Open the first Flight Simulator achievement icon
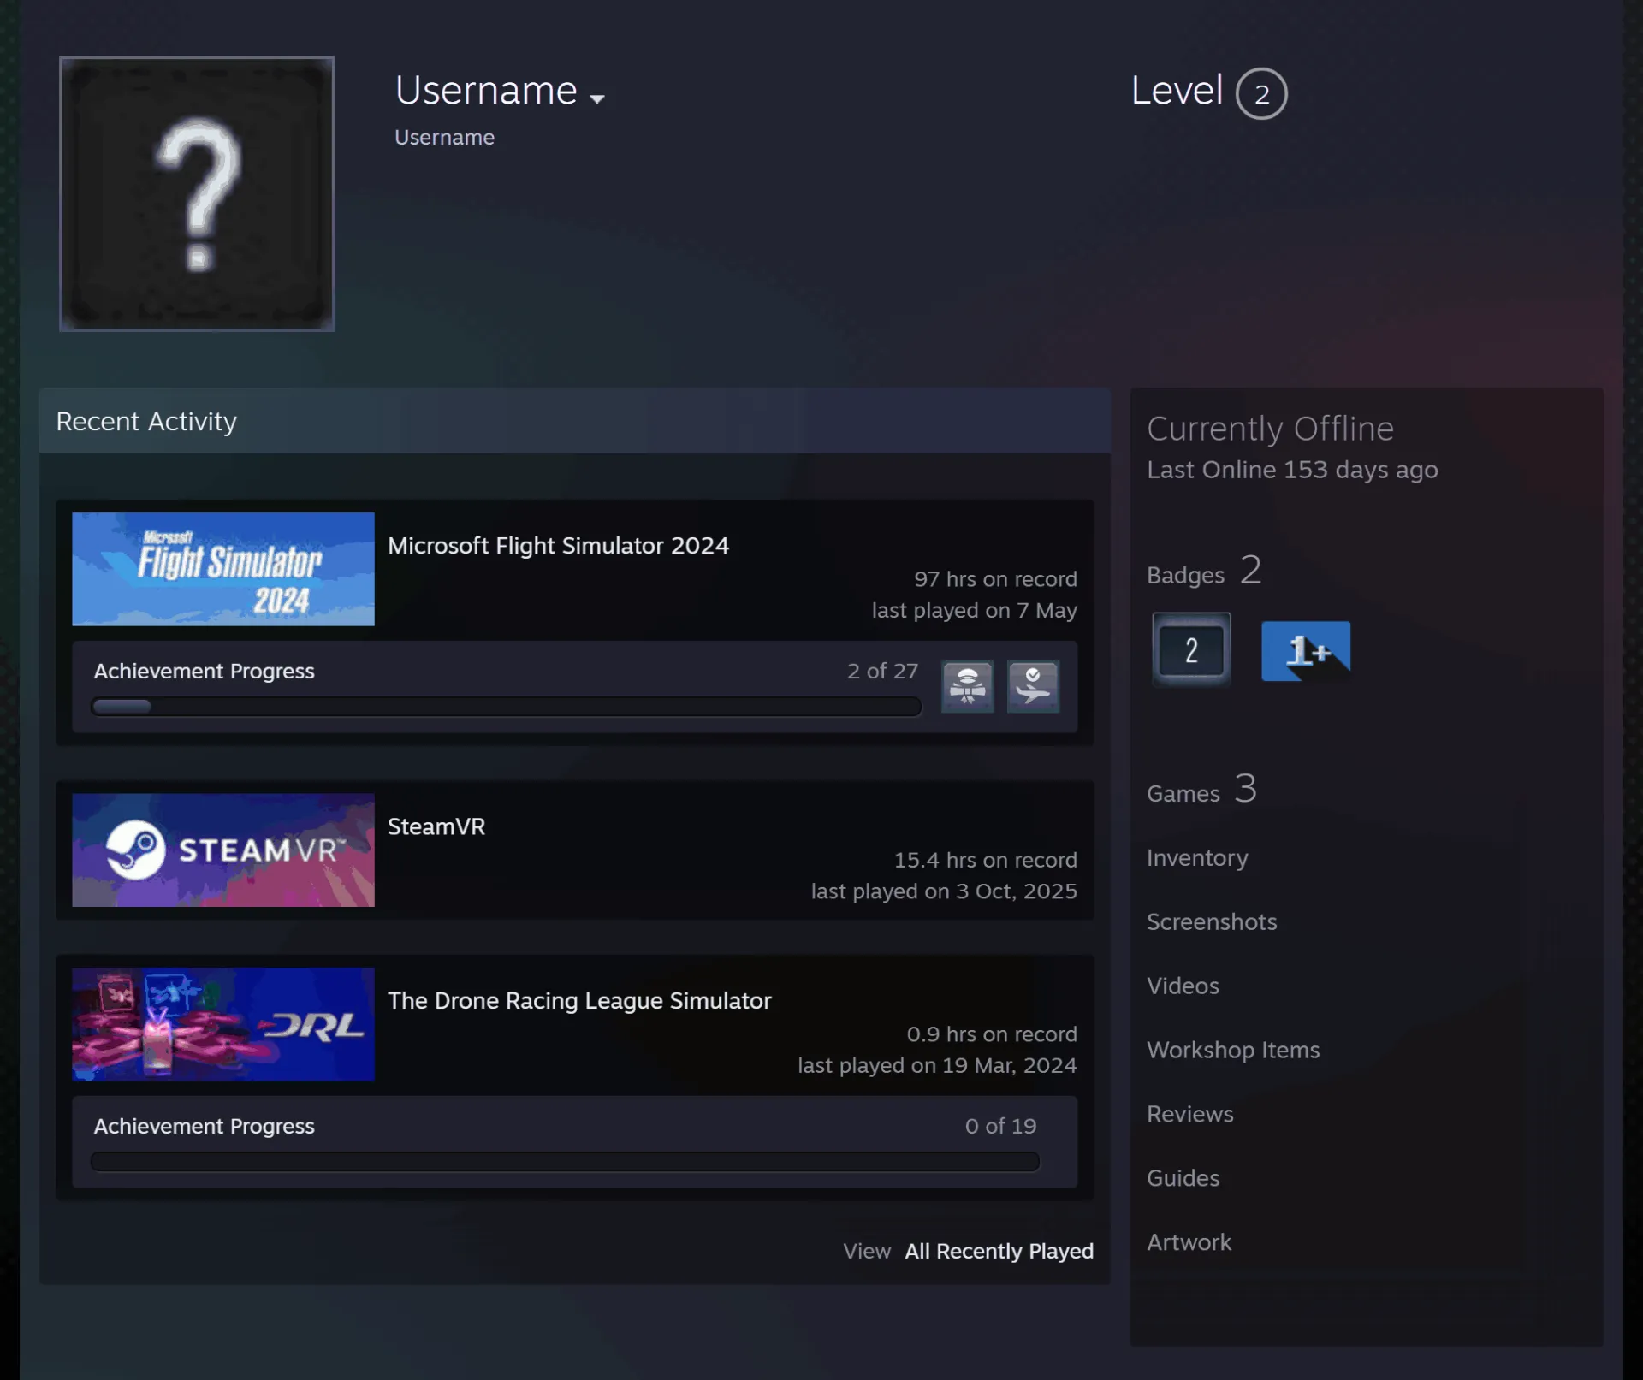The width and height of the screenshot is (1643, 1380). pyautogui.click(x=967, y=686)
